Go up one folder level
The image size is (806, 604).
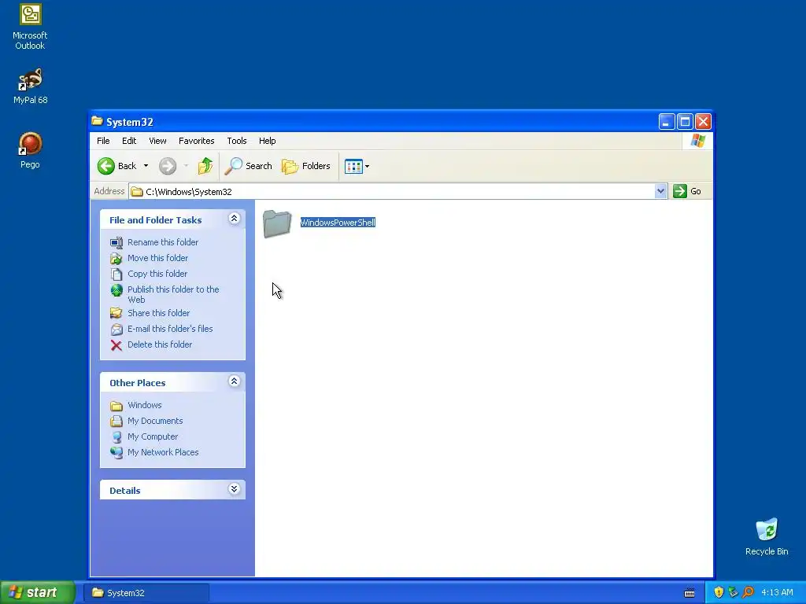click(x=205, y=166)
